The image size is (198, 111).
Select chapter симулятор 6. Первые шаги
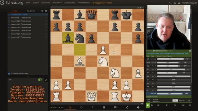click(x=28, y=34)
